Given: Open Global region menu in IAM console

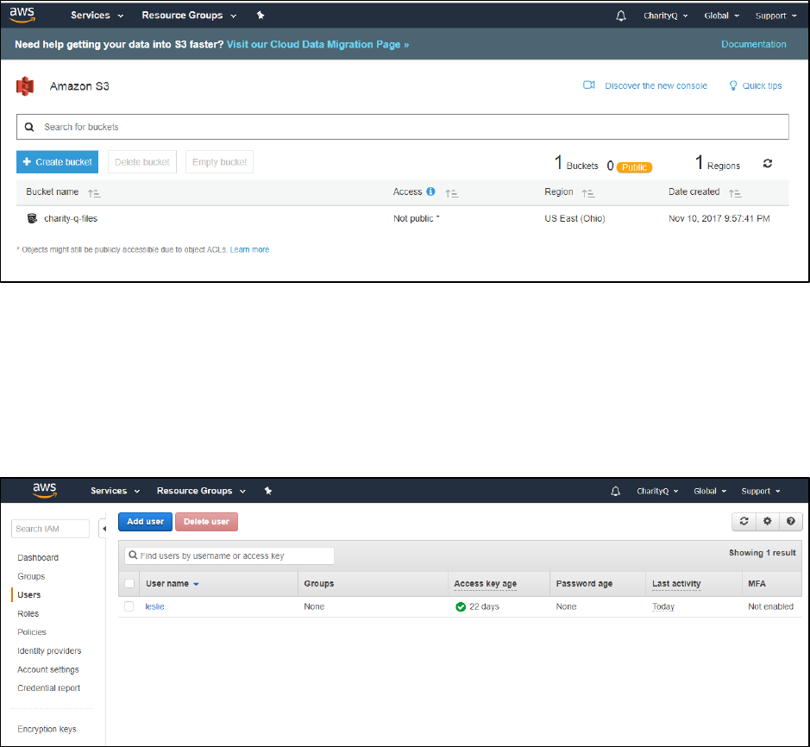Looking at the screenshot, I should (710, 492).
